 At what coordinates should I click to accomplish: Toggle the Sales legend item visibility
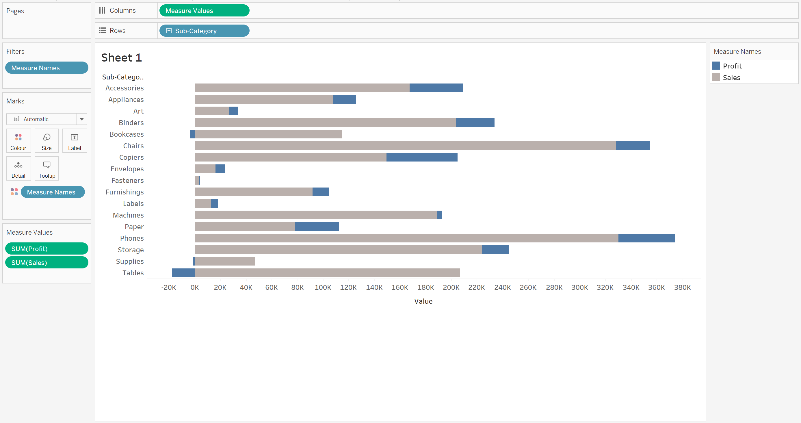click(732, 77)
